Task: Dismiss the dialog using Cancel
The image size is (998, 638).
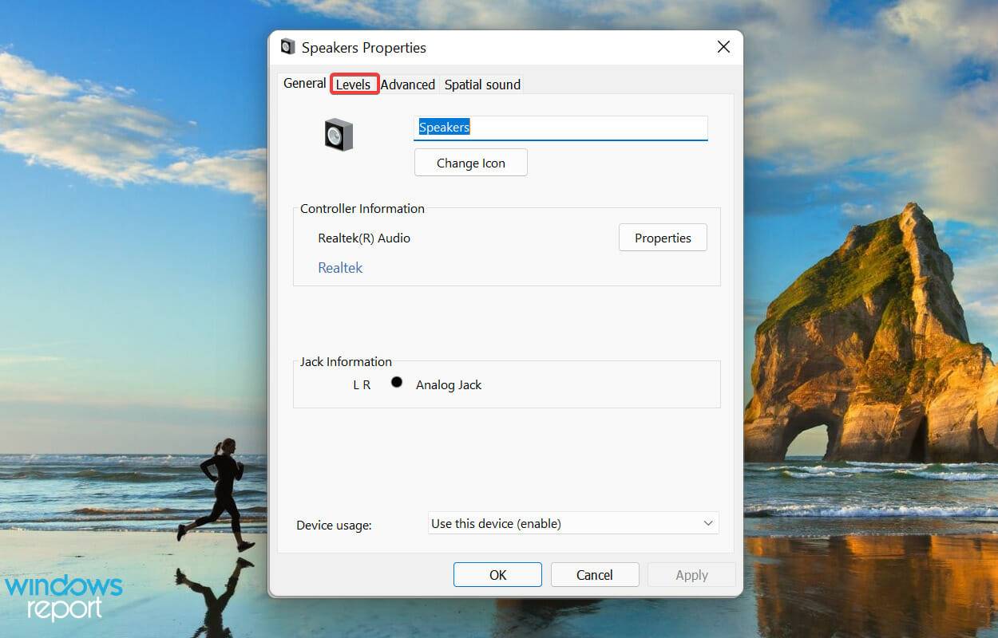Action: click(594, 574)
